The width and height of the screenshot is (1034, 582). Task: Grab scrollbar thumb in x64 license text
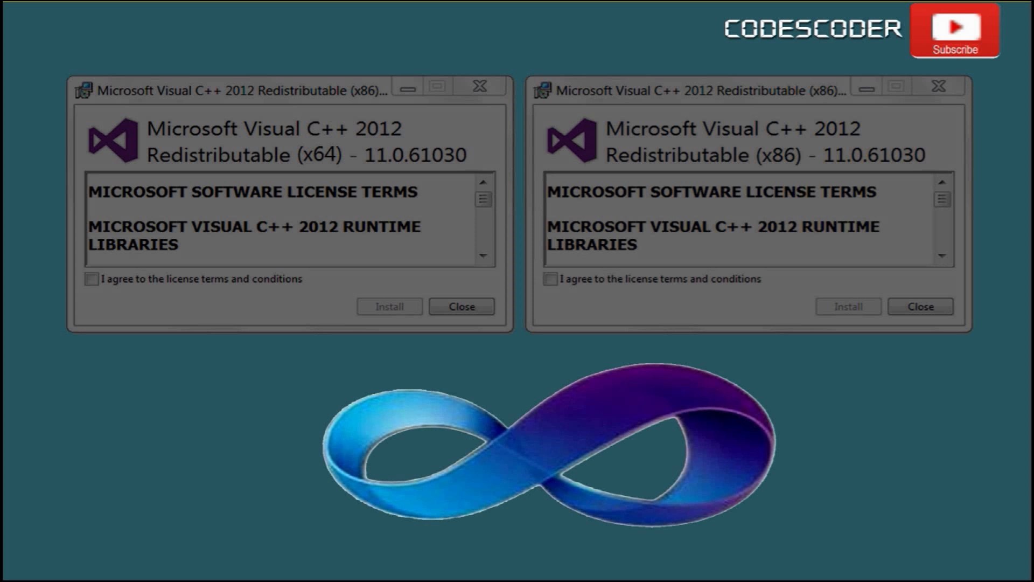tap(483, 199)
